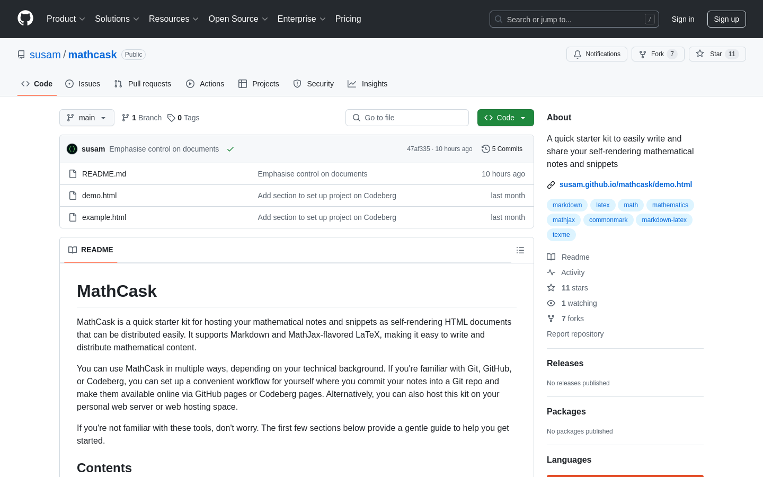The image size is (763, 477).
Task: Click the search icon in Go to file
Action: [357, 118]
